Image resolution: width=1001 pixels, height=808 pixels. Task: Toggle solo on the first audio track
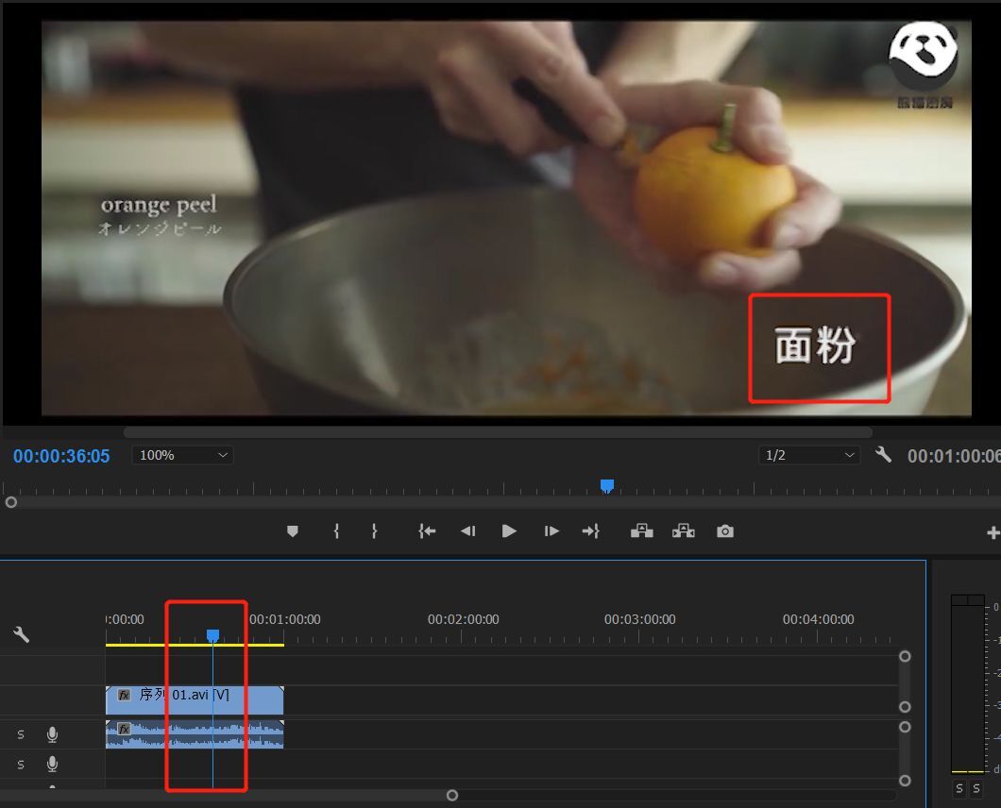(x=21, y=734)
